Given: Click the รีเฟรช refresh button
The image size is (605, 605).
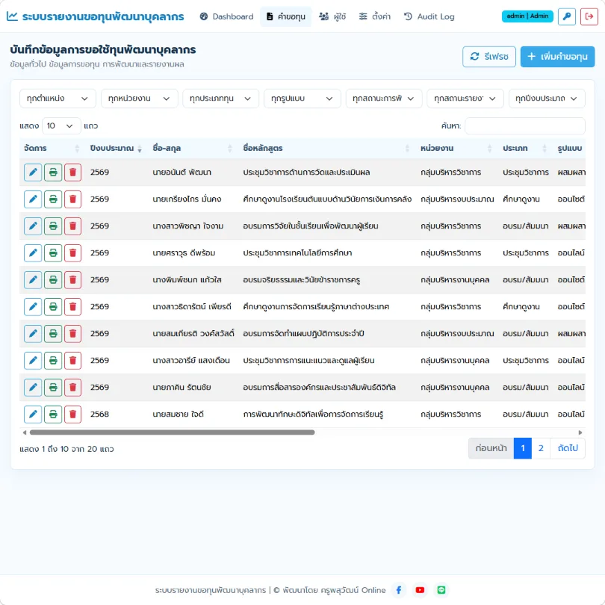Looking at the screenshot, I should coord(489,56).
